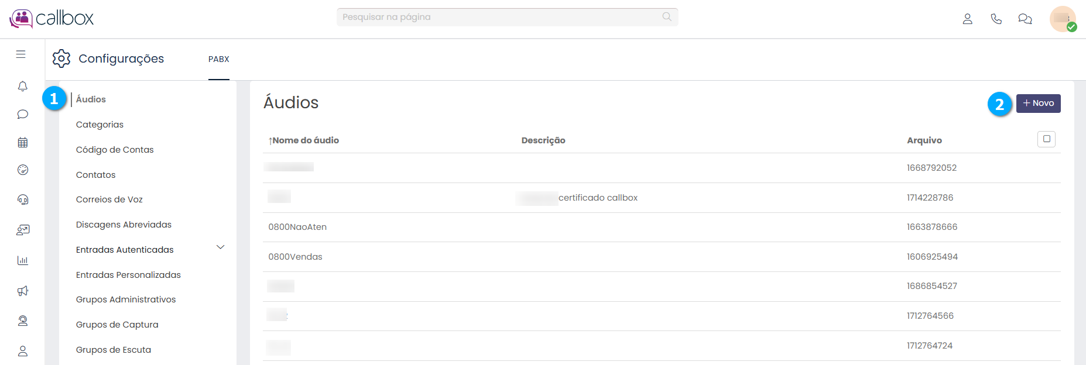Open the calendar icon in the sidebar

(x=22, y=142)
